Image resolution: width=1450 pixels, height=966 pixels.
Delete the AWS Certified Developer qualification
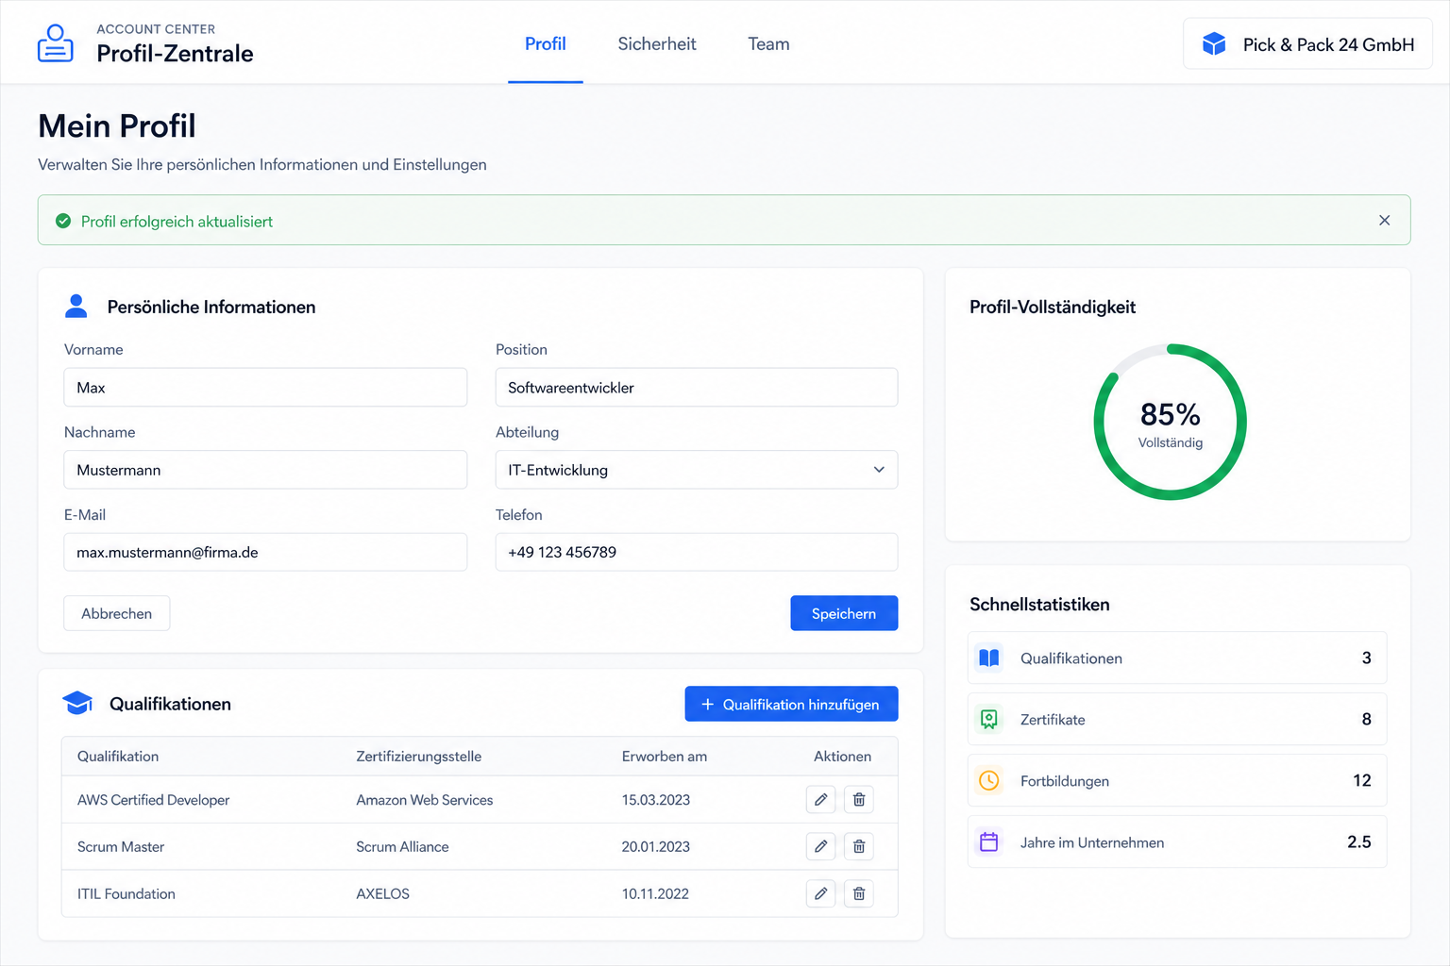tap(859, 800)
